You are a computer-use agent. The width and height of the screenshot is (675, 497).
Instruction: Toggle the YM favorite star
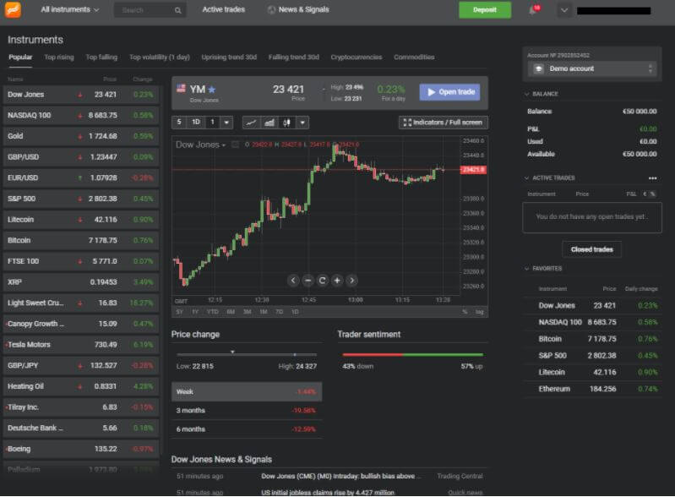[x=212, y=90]
